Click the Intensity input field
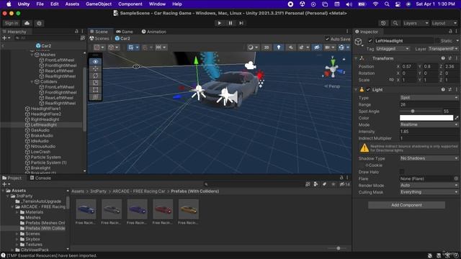Screen dimensions: 461x259 point(429,132)
